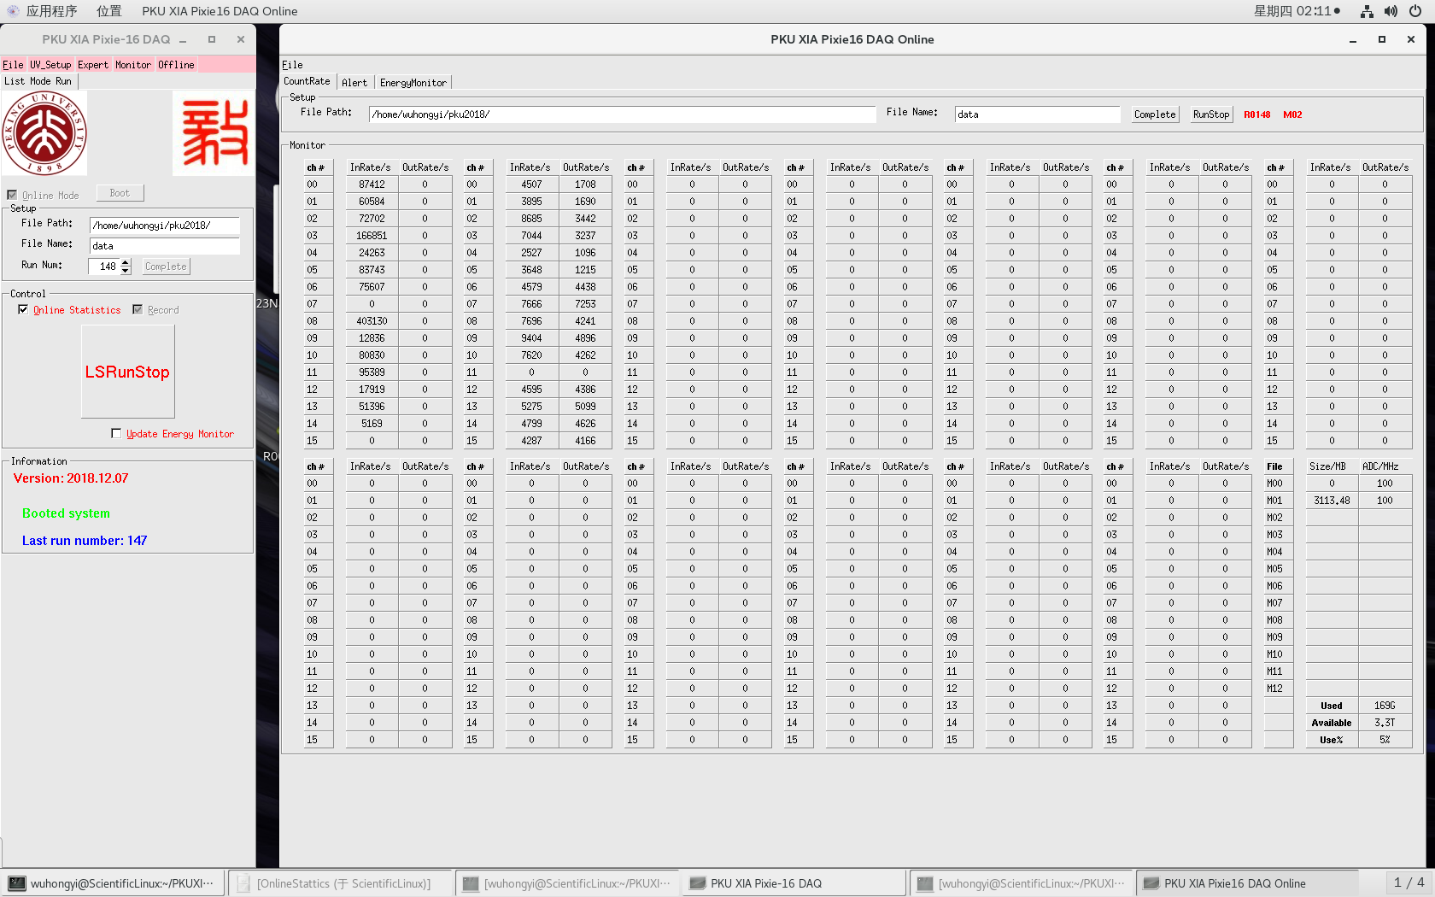Toggle the Online Statistics checkbox
Image resolution: width=1435 pixels, height=897 pixels.
23,309
